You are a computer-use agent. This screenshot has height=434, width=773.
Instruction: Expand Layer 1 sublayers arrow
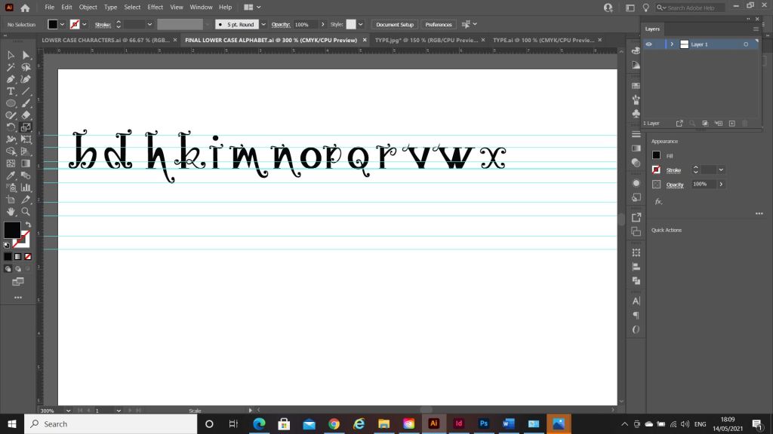[671, 44]
